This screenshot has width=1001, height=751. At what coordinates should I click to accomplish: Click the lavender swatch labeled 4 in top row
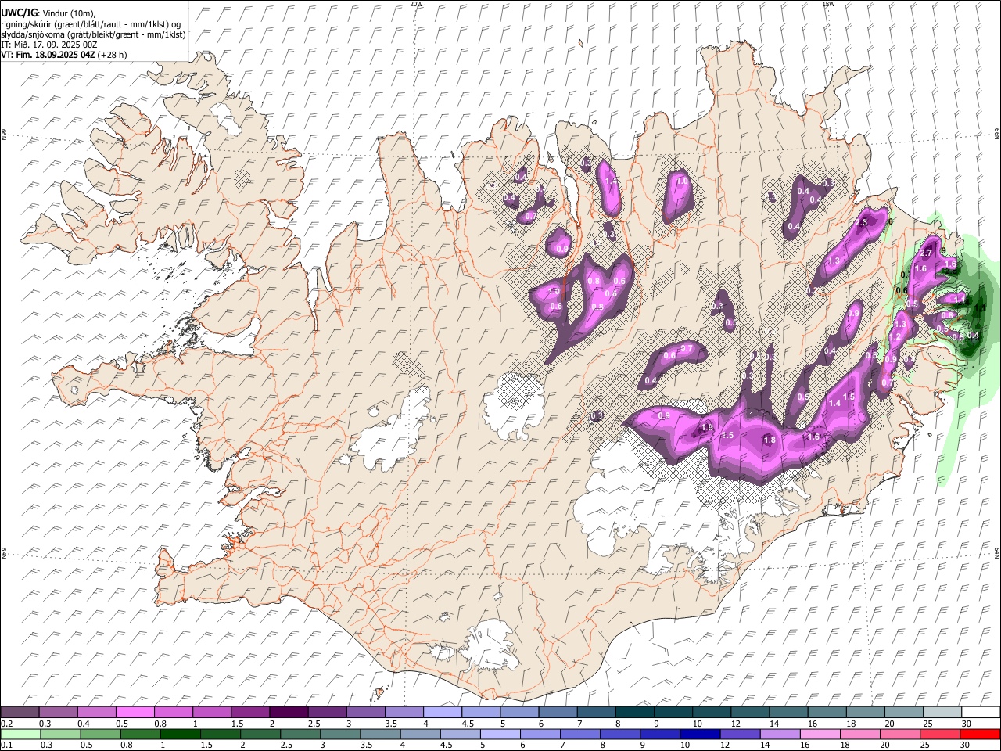point(443,713)
